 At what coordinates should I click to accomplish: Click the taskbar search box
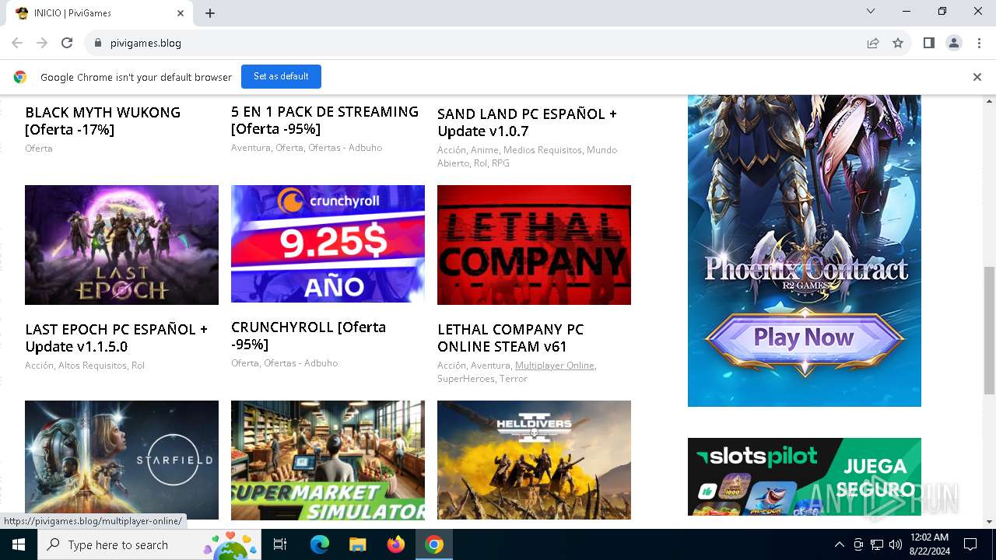pos(149,544)
